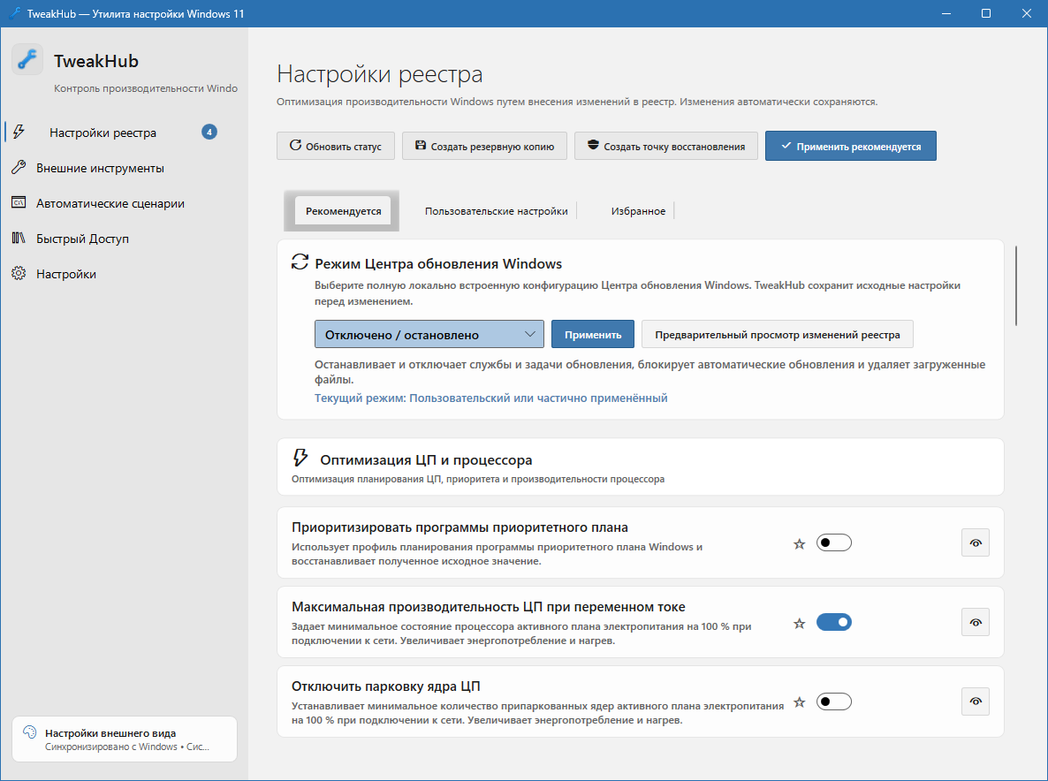Click the TweakHub title bar app icon
The height and width of the screenshot is (781, 1048).
click(14, 13)
